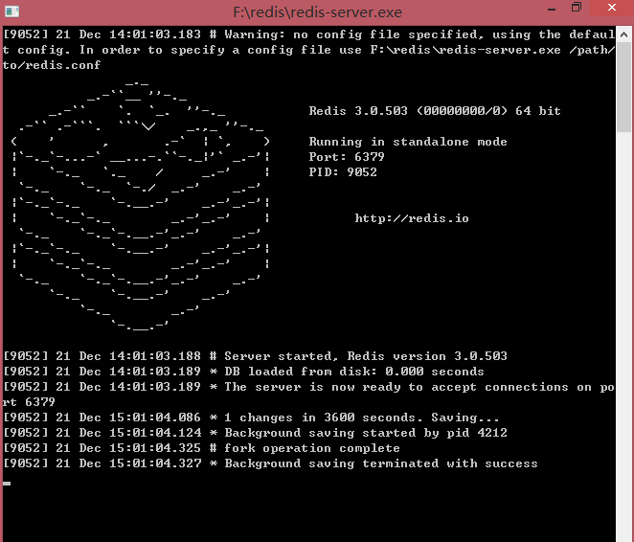Minimize the redis-server.exe window
Viewport: 634px width, 542px height.
click(x=552, y=9)
